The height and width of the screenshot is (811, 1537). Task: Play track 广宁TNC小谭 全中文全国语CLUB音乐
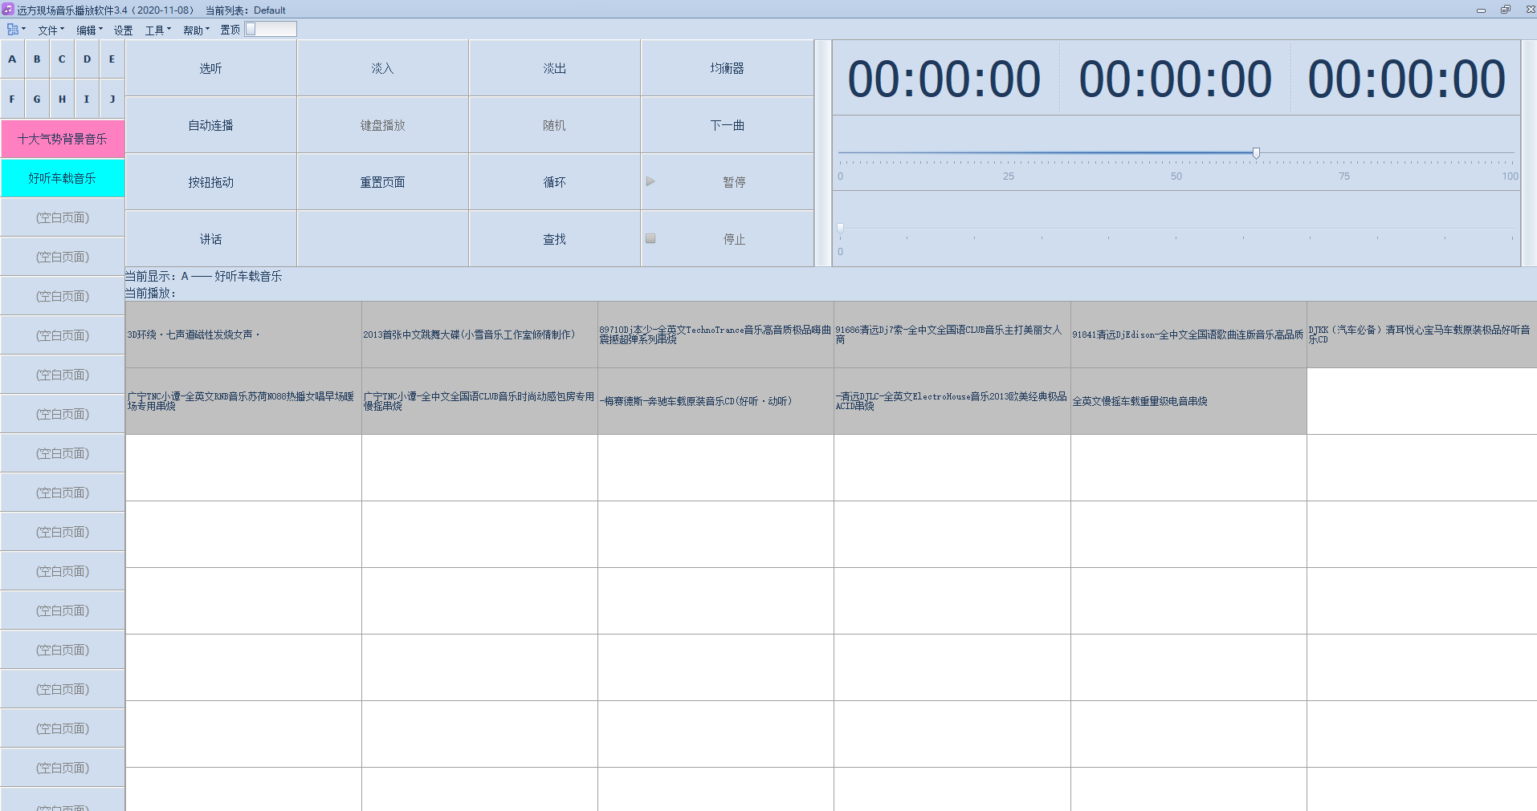479,401
